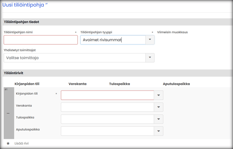Screen dimensions: 233x149
Task: Click the Tulospaikka column header
Action: 120,84
